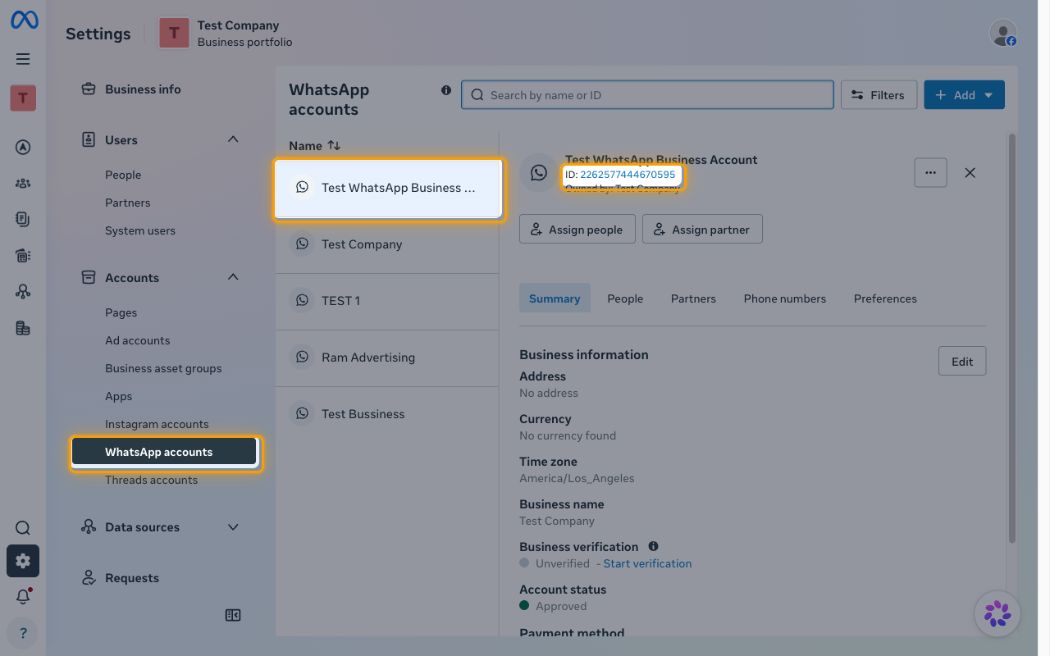
Task: Click the search magnifier icon in left rail
Action: [23, 528]
